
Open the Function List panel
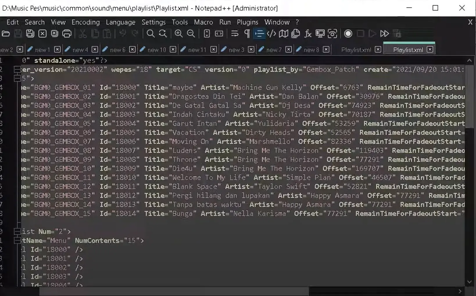point(308,34)
